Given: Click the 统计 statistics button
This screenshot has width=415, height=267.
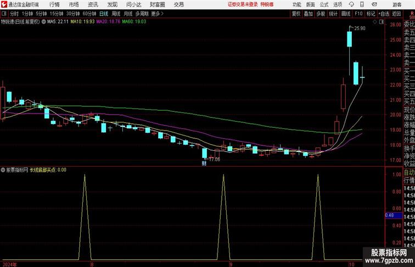Looking at the screenshot, I should (333, 14).
